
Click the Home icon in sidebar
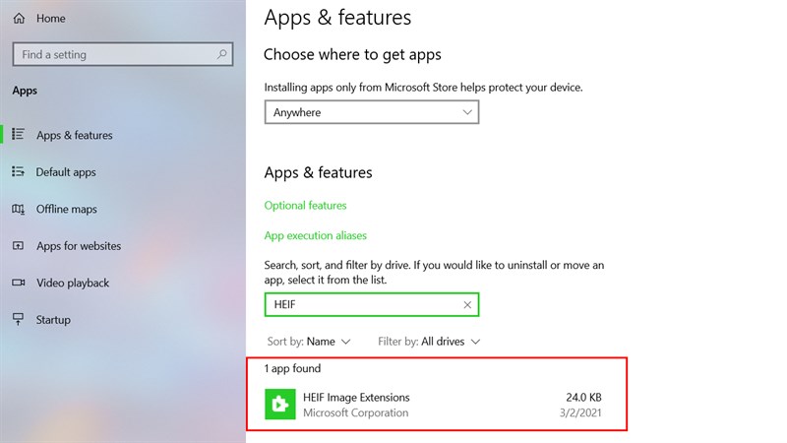tap(19, 19)
